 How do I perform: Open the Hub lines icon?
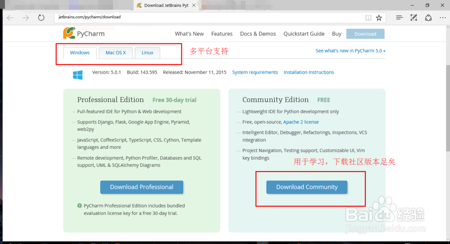(x=399, y=18)
